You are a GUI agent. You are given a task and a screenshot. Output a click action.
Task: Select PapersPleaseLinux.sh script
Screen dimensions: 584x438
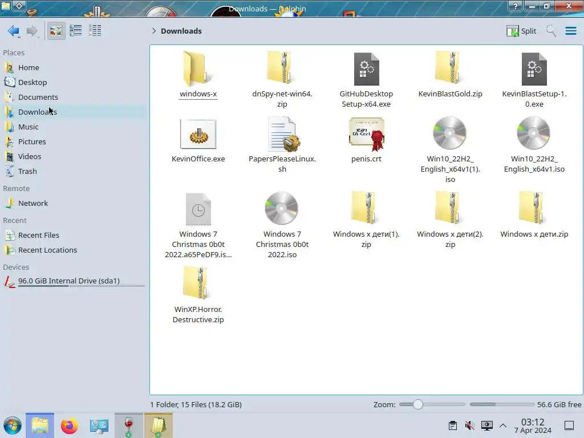click(x=282, y=144)
